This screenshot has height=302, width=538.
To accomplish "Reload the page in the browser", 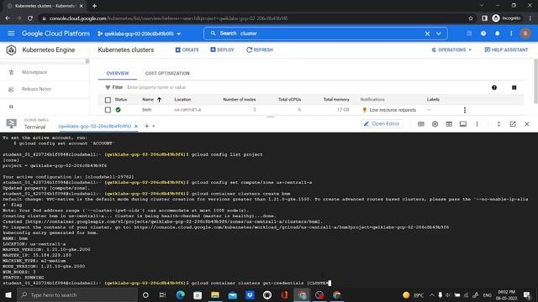I will click(30, 18).
